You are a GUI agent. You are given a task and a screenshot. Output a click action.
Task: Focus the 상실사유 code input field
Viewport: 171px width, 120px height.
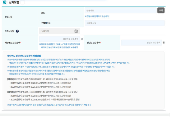pos(121,11)
